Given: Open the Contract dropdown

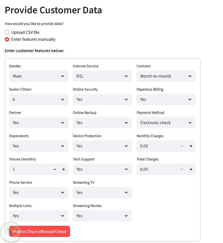Looking at the screenshot, I should pos(166,76).
